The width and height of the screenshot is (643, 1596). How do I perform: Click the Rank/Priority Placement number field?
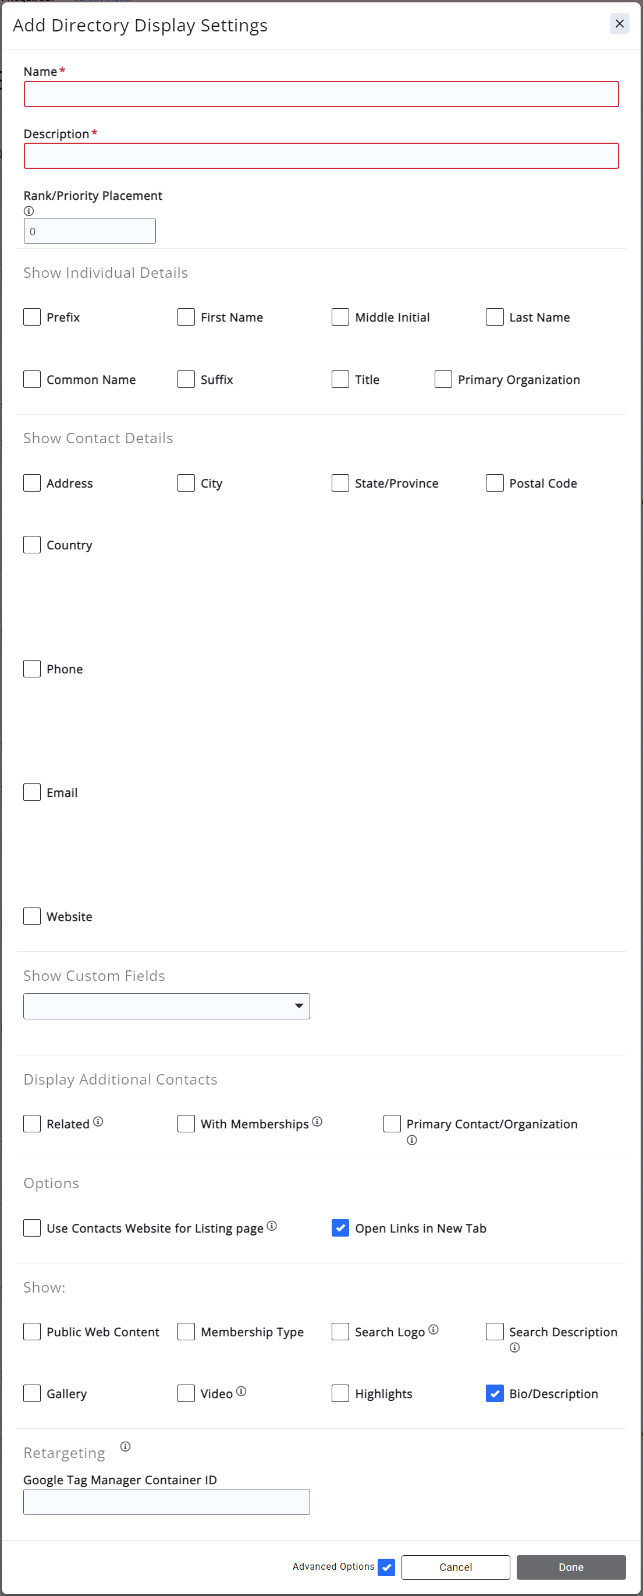tap(90, 231)
